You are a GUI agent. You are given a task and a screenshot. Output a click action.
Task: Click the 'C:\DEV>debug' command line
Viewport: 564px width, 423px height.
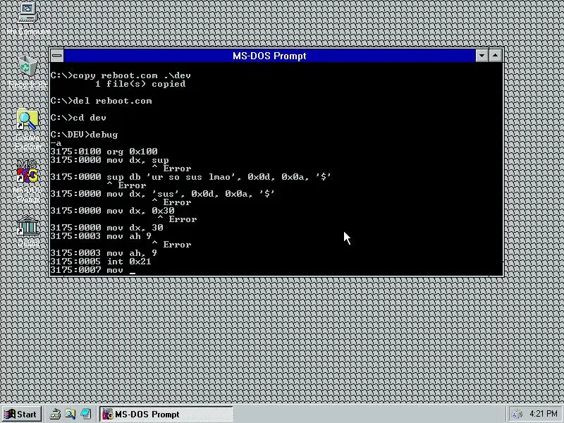pyautogui.click(x=84, y=135)
